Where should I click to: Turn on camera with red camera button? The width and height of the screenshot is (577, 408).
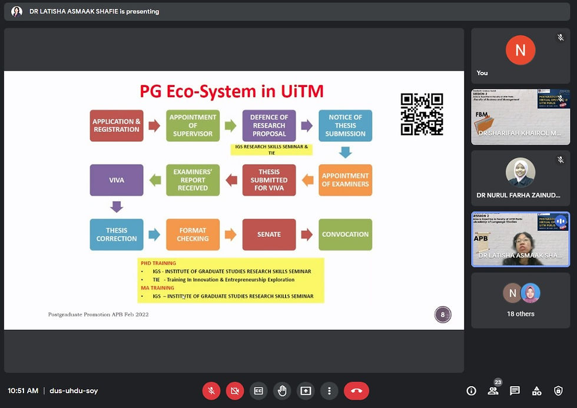tap(235, 391)
